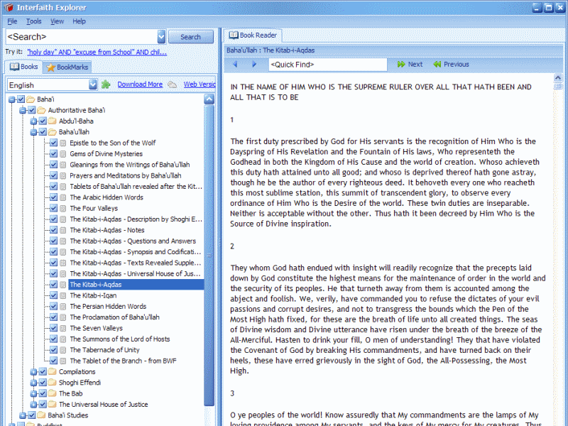
Task: Switch to the BookMarks tab
Action: [x=67, y=67]
